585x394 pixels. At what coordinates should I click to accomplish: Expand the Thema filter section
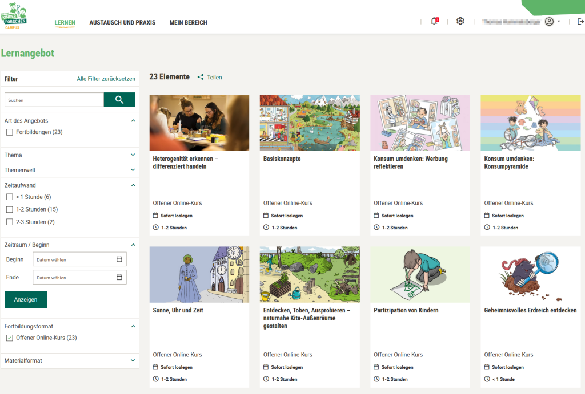click(x=133, y=155)
